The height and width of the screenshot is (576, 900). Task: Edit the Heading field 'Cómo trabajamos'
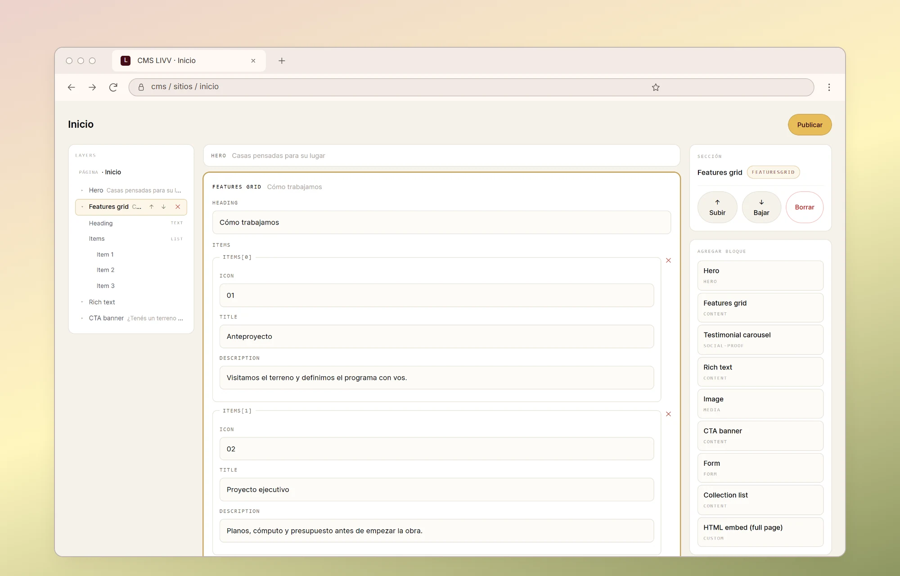click(x=441, y=222)
